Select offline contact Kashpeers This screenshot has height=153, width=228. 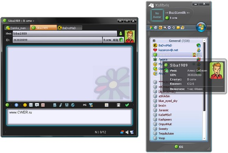coord(177,119)
